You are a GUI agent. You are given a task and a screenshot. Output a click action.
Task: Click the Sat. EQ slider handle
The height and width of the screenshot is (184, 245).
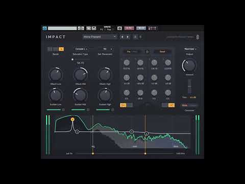(72, 59)
